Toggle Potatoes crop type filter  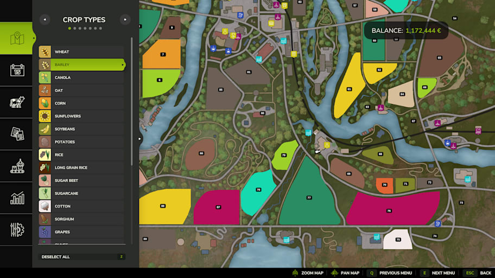82,142
